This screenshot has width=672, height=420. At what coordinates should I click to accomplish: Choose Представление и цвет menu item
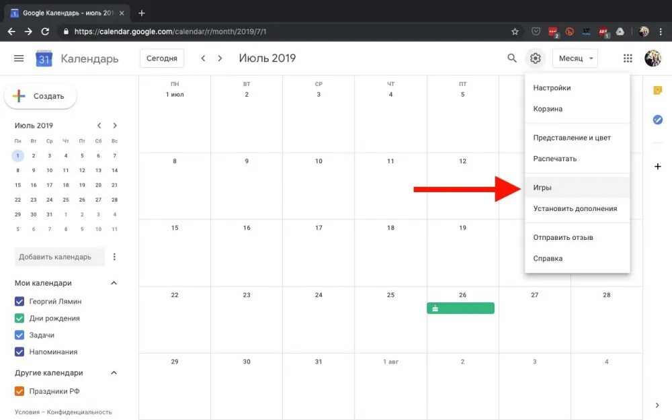point(577,138)
